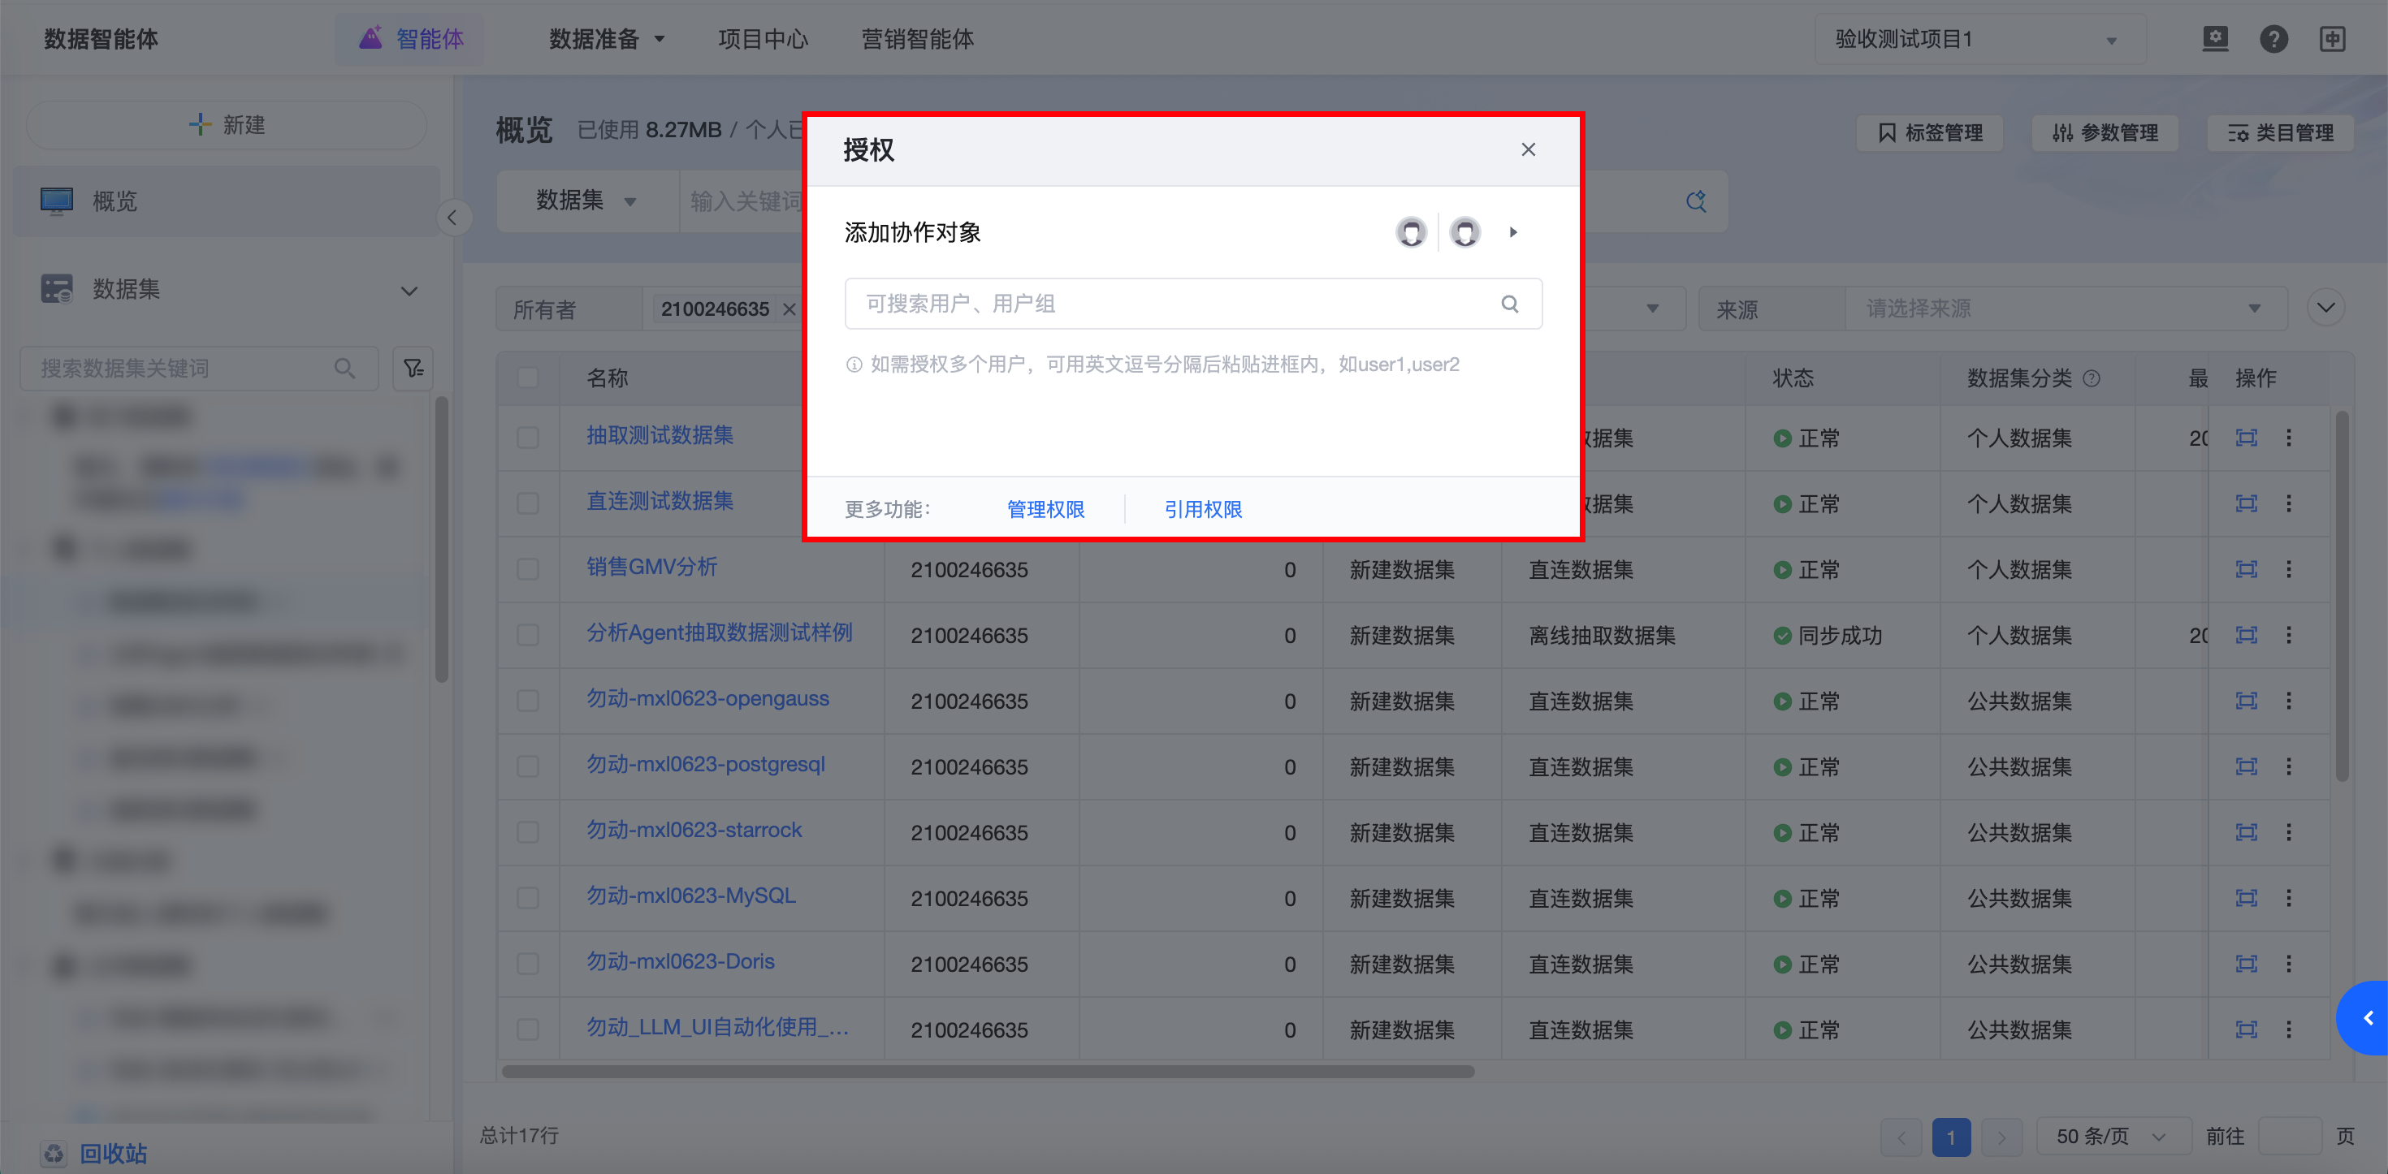Image resolution: width=2388 pixels, height=1174 pixels.
Task: Collapse the left sidebar with the arrow handle
Action: 452,218
